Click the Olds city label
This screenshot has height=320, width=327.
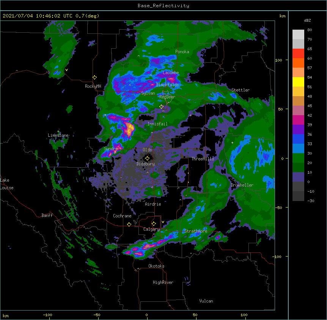tap(147, 150)
